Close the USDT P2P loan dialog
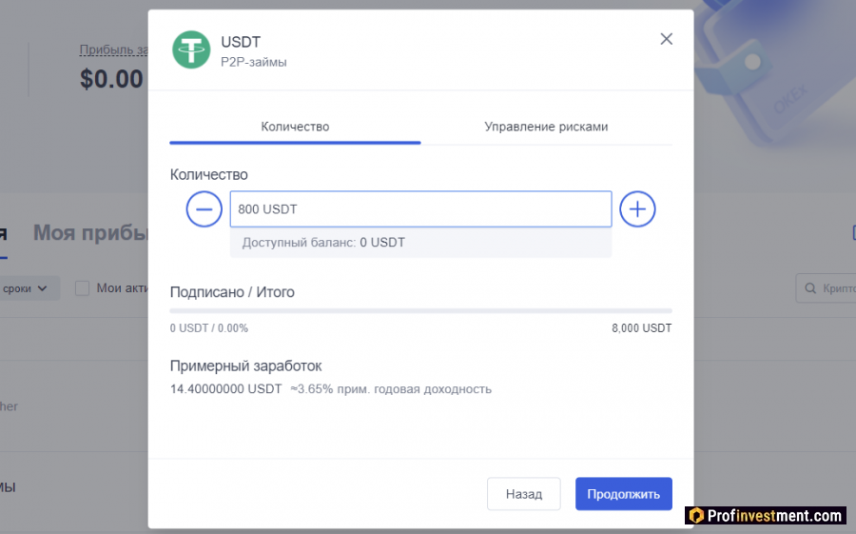 (x=666, y=39)
